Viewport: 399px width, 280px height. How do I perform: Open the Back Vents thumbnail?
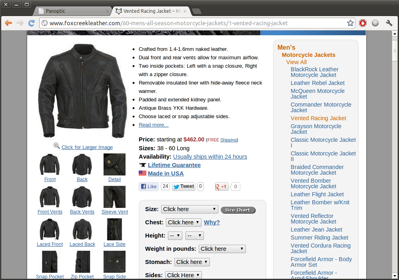(x=82, y=197)
